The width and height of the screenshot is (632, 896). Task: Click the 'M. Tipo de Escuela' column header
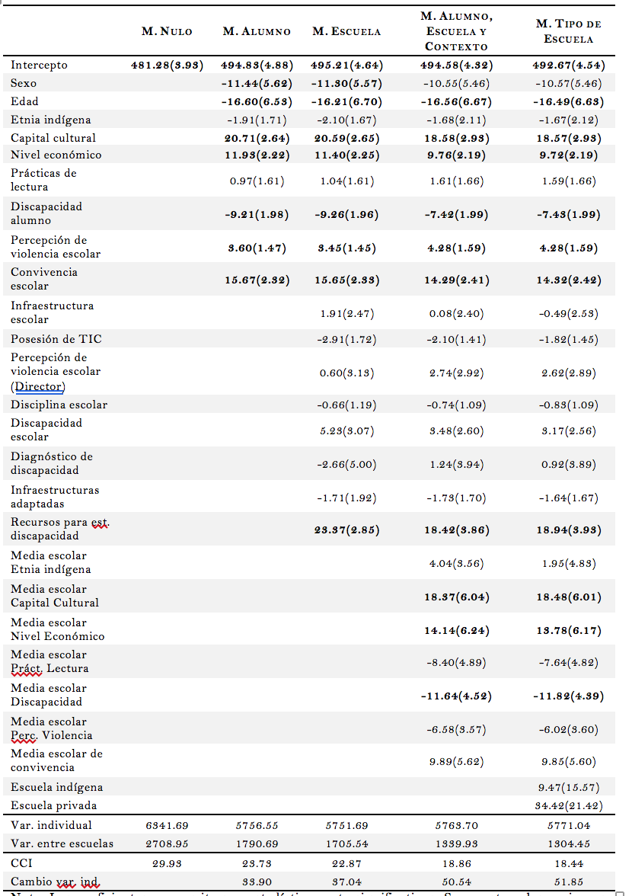tap(568, 31)
